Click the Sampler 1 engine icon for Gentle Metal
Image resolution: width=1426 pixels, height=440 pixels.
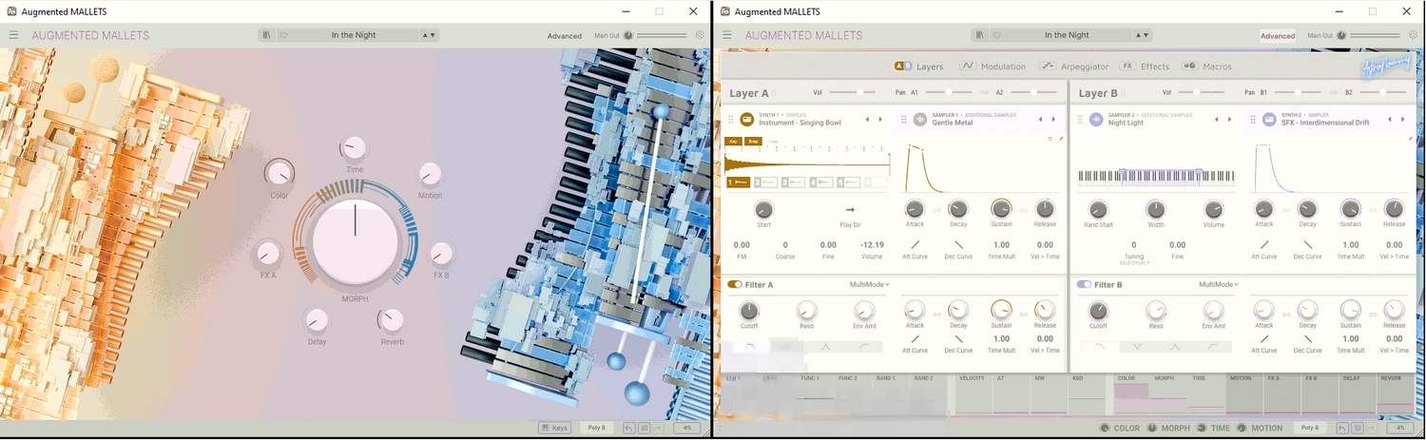920,119
